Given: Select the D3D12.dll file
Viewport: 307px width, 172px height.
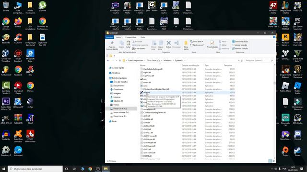Looking at the screenshot, I should tap(147, 156).
